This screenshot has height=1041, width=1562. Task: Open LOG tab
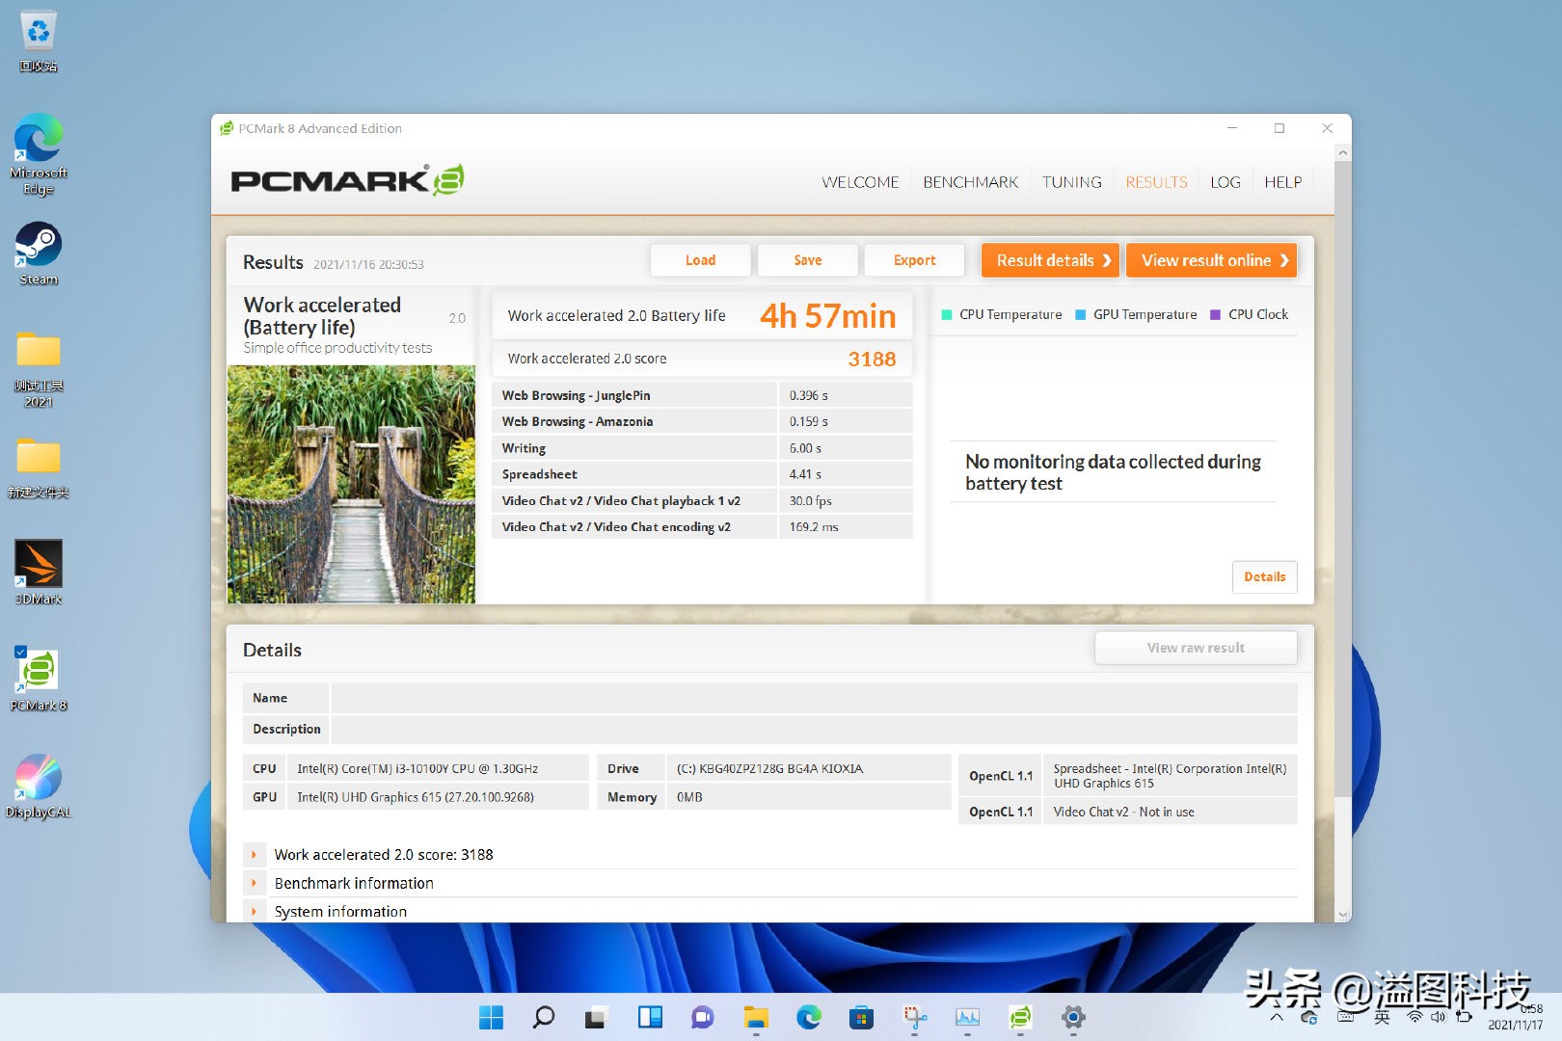[x=1225, y=182]
